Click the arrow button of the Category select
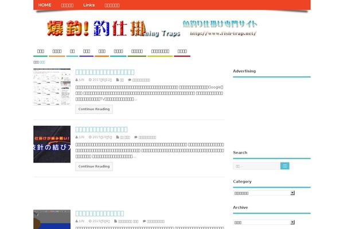 click(x=292, y=193)
